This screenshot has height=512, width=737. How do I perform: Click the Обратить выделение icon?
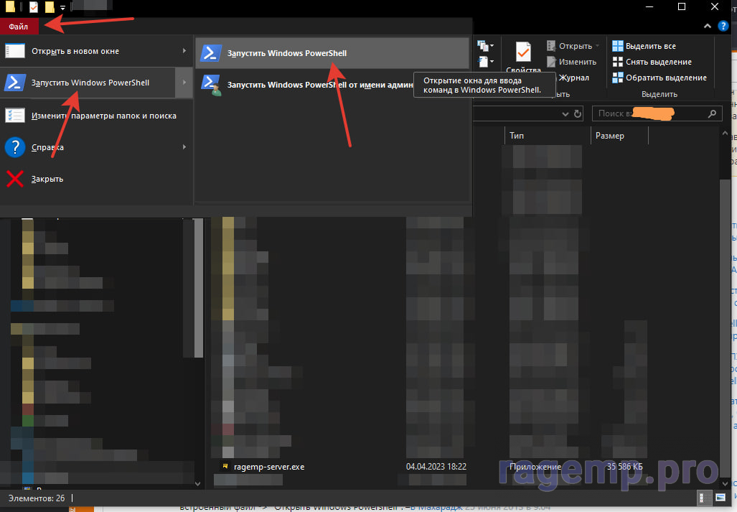coord(618,78)
